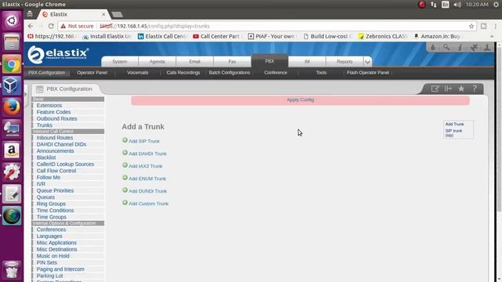
Task: Open Operator Panel submenu
Action: (93, 73)
